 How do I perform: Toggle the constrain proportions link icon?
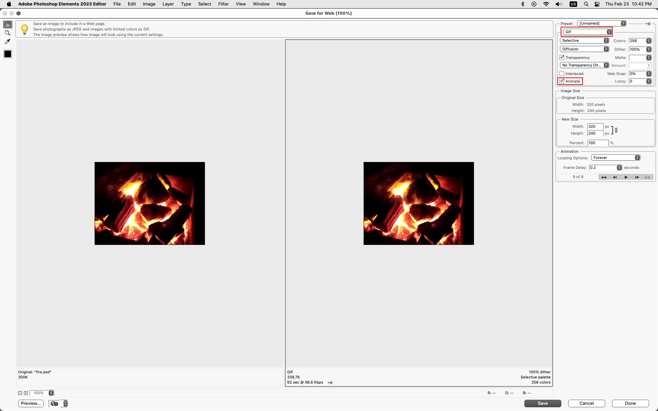pyautogui.click(x=616, y=130)
